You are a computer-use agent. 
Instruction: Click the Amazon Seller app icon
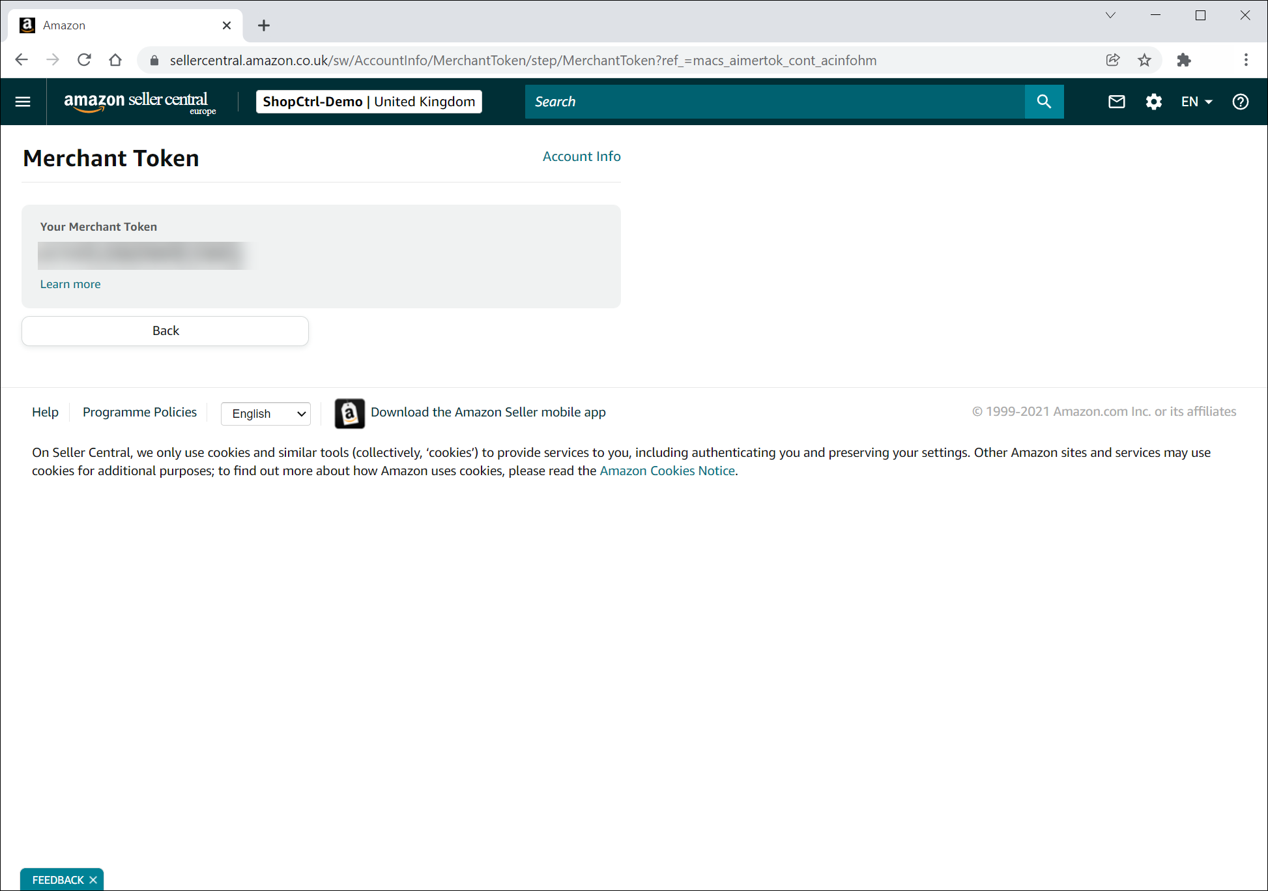click(x=349, y=413)
